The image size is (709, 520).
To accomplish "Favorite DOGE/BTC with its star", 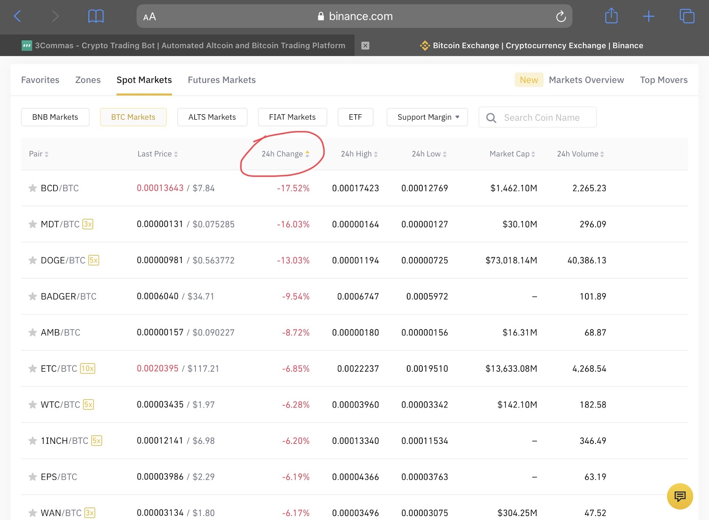I will point(32,260).
